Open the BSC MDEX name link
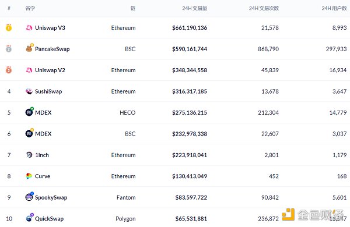The height and width of the screenshot is (227, 350). click(x=43, y=134)
